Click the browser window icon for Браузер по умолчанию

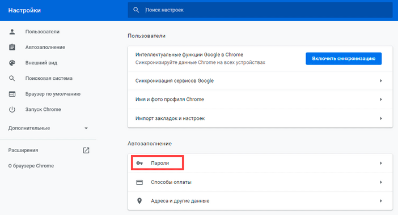tap(12, 94)
